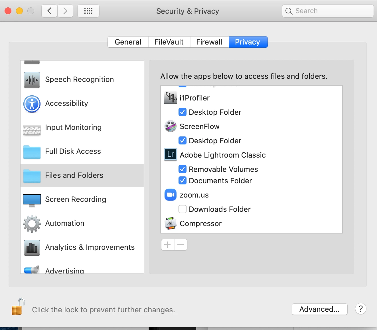This screenshot has width=377, height=330.
Task: Click the Adobe Lightroom Classic Lr icon
Action: [x=171, y=154]
